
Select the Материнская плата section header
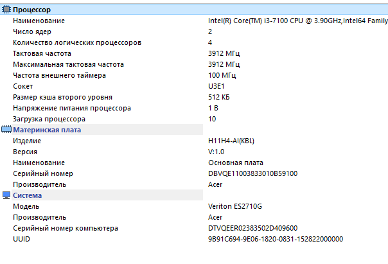[x=47, y=130]
